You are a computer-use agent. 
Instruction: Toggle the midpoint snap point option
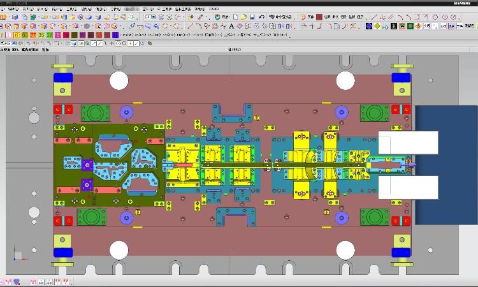pyautogui.click(x=101, y=43)
